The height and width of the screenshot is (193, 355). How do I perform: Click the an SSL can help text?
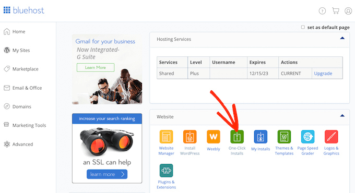107,162
